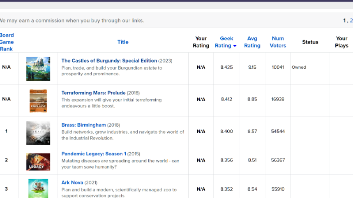Click the commission disclaimer text
The image size is (353, 198).
click(x=72, y=21)
